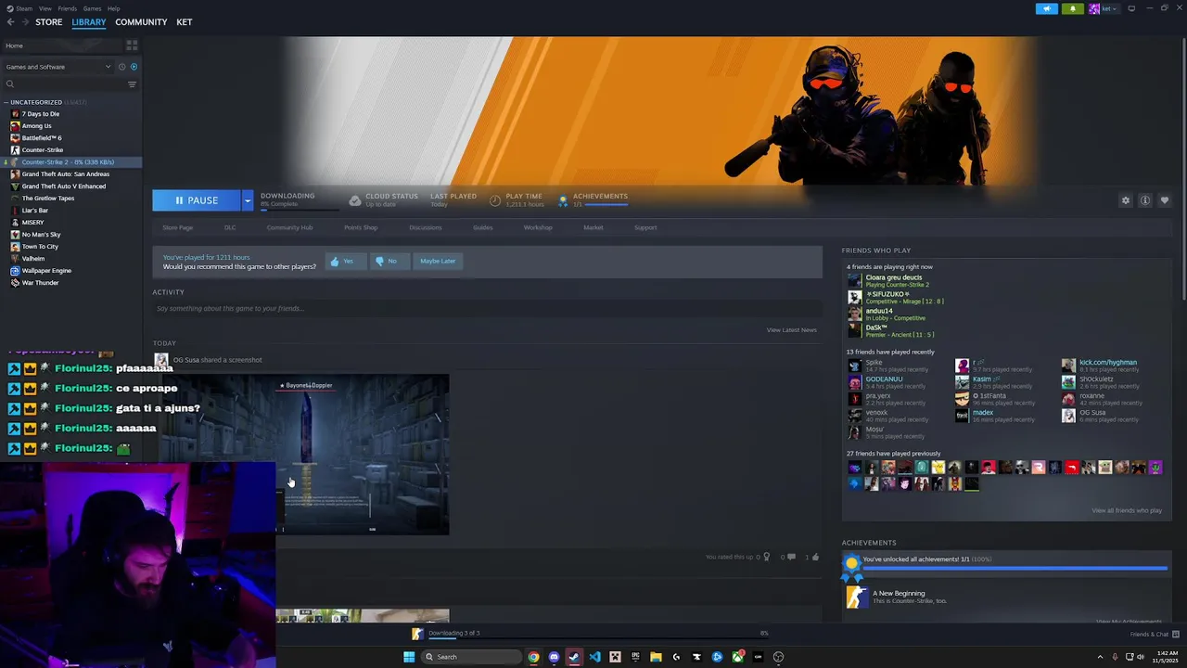Open game settings gear icon
The height and width of the screenshot is (668, 1187).
1126,200
